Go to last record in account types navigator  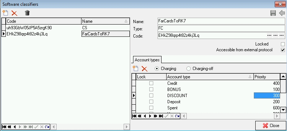pos(161,116)
